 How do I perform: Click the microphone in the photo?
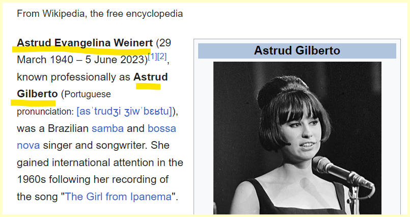[339, 172]
